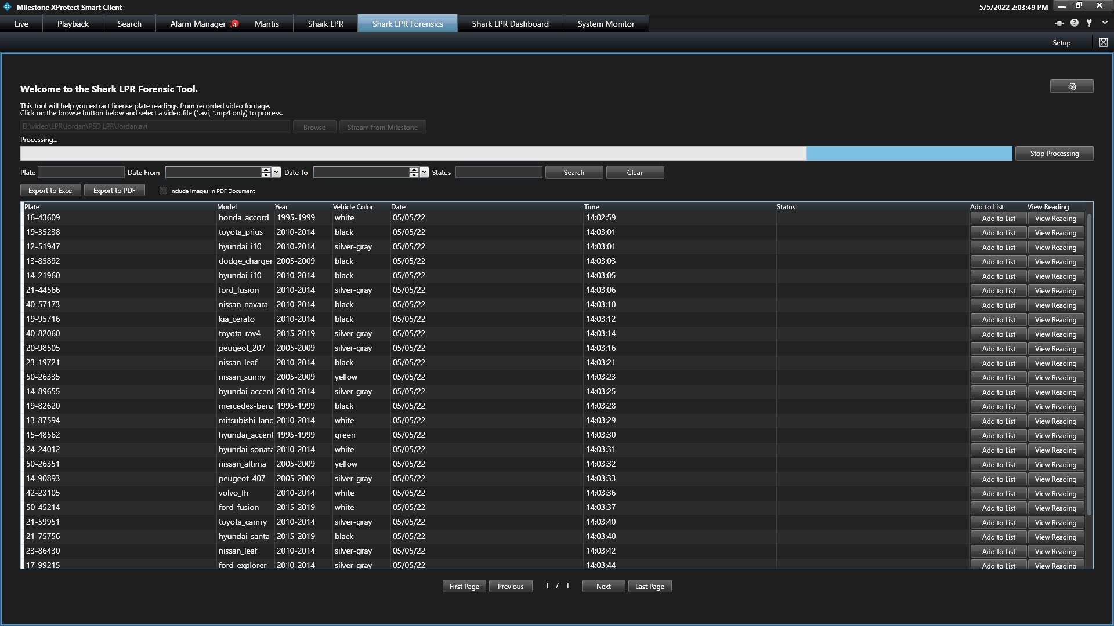The height and width of the screenshot is (626, 1114).
Task: Click the Setup button
Action: tap(1061, 43)
